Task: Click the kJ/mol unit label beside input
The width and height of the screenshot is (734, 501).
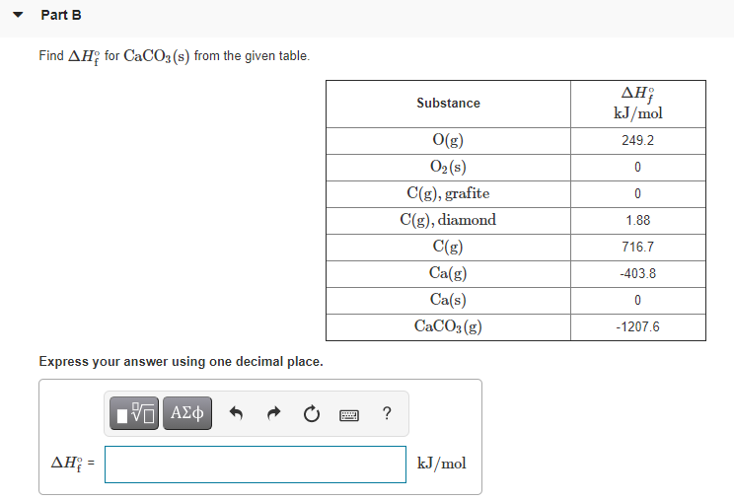Action: click(441, 464)
